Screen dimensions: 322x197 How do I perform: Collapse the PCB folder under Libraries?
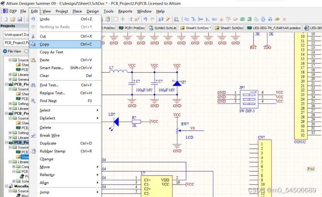coord(14,172)
